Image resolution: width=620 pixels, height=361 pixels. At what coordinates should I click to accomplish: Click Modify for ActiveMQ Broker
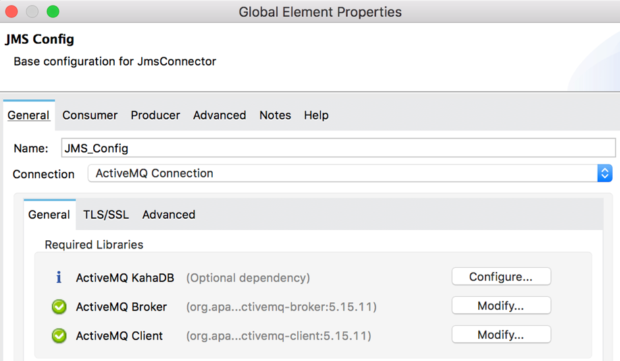[x=501, y=305]
